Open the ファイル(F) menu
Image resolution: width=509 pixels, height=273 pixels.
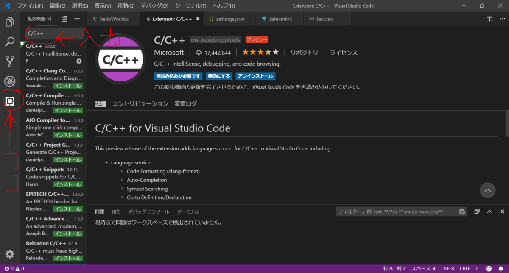click(x=30, y=6)
